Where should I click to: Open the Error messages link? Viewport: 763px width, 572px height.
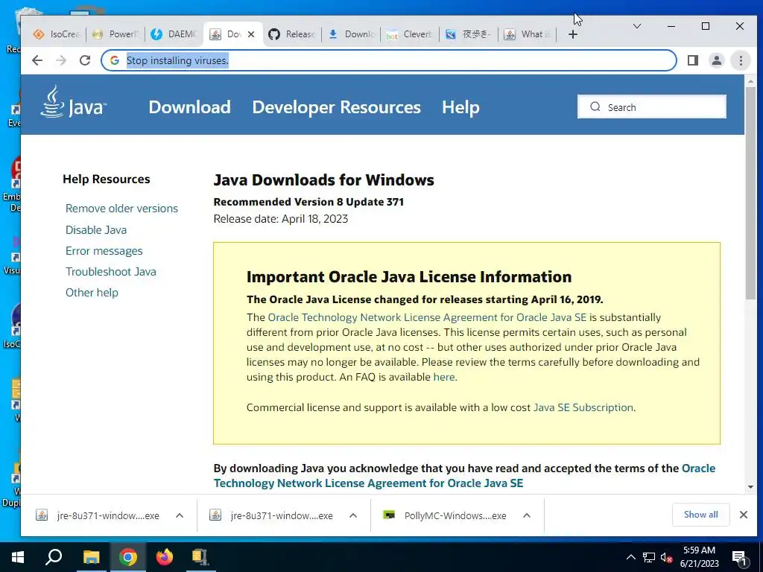[104, 251]
